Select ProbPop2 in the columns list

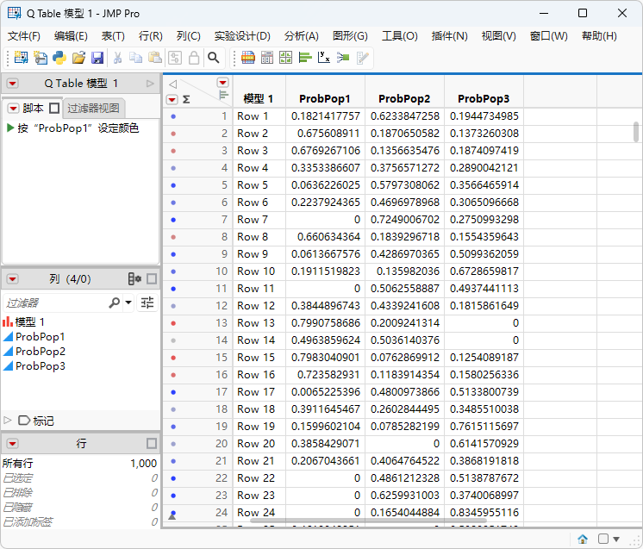coord(41,352)
